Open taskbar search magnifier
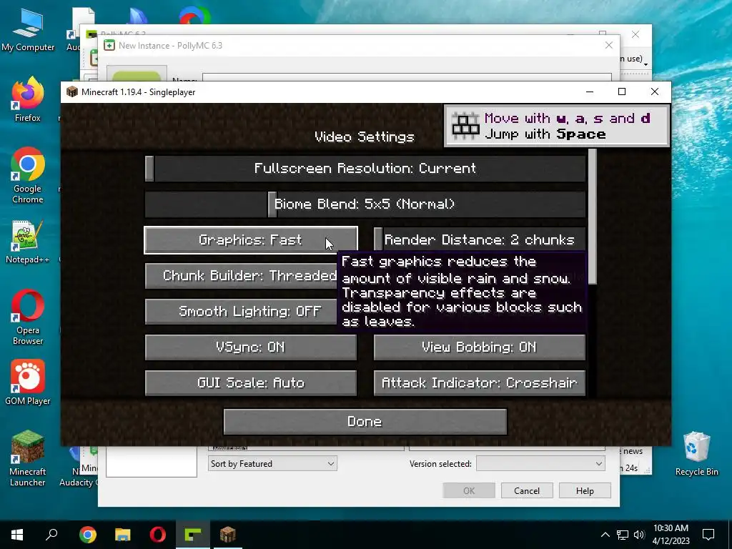The image size is (732, 549). click(51, 535)
